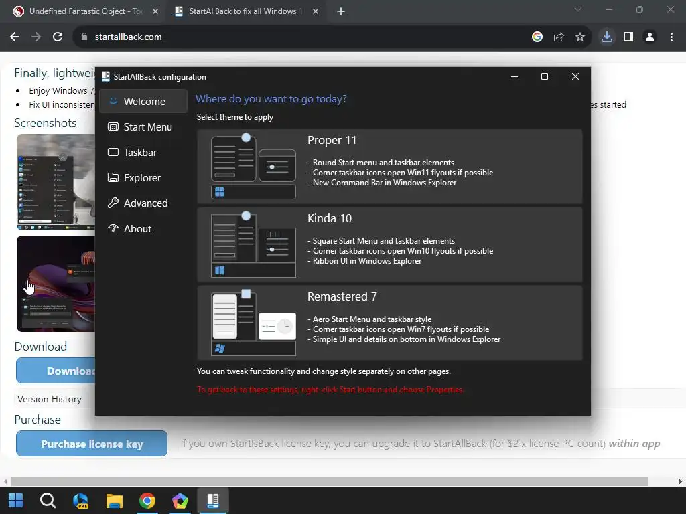Close the StartAllBack configuration window
The image size is (686, 514).
pos(575,76)
